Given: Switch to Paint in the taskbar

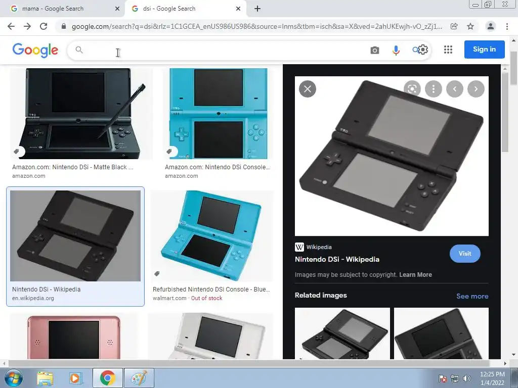Looking at the screenshot, I should 139,378.
